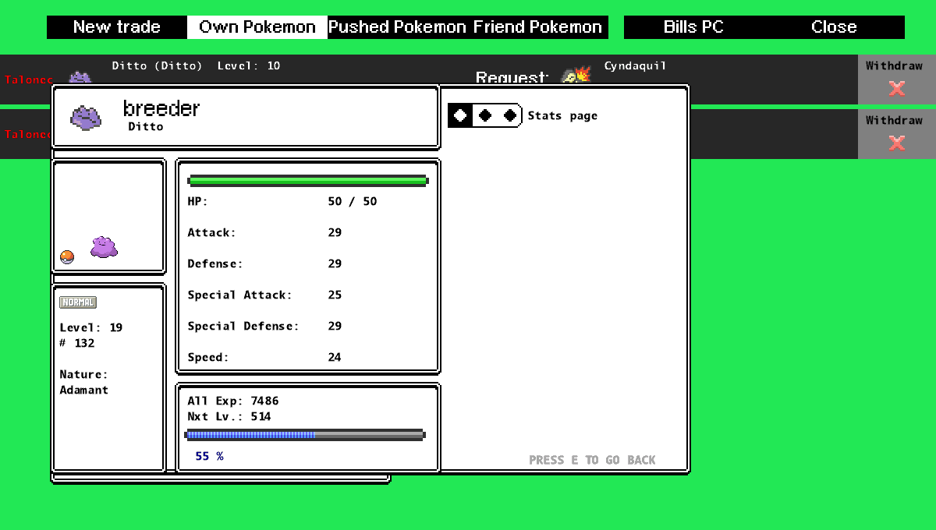Click the second Withdraw red X
Viewport: 936px width, 530px height.
pos(897,143)
